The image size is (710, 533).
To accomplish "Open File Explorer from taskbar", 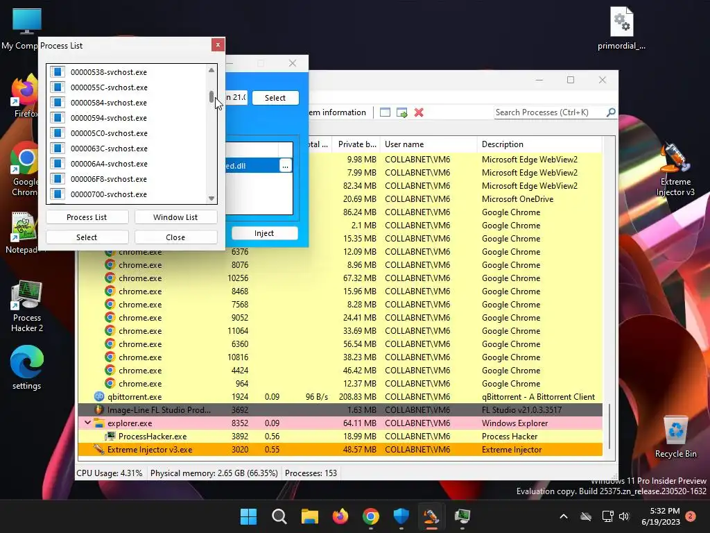I will [x=310, y=516].
